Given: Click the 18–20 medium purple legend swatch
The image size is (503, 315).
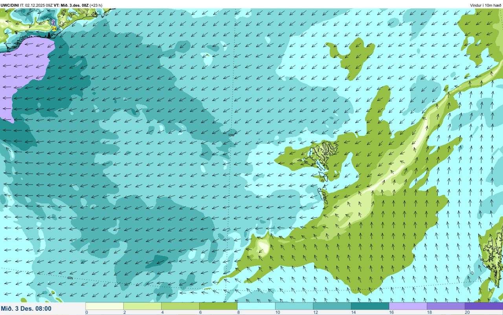Looking at the screenshot, I should click(446, 306).
